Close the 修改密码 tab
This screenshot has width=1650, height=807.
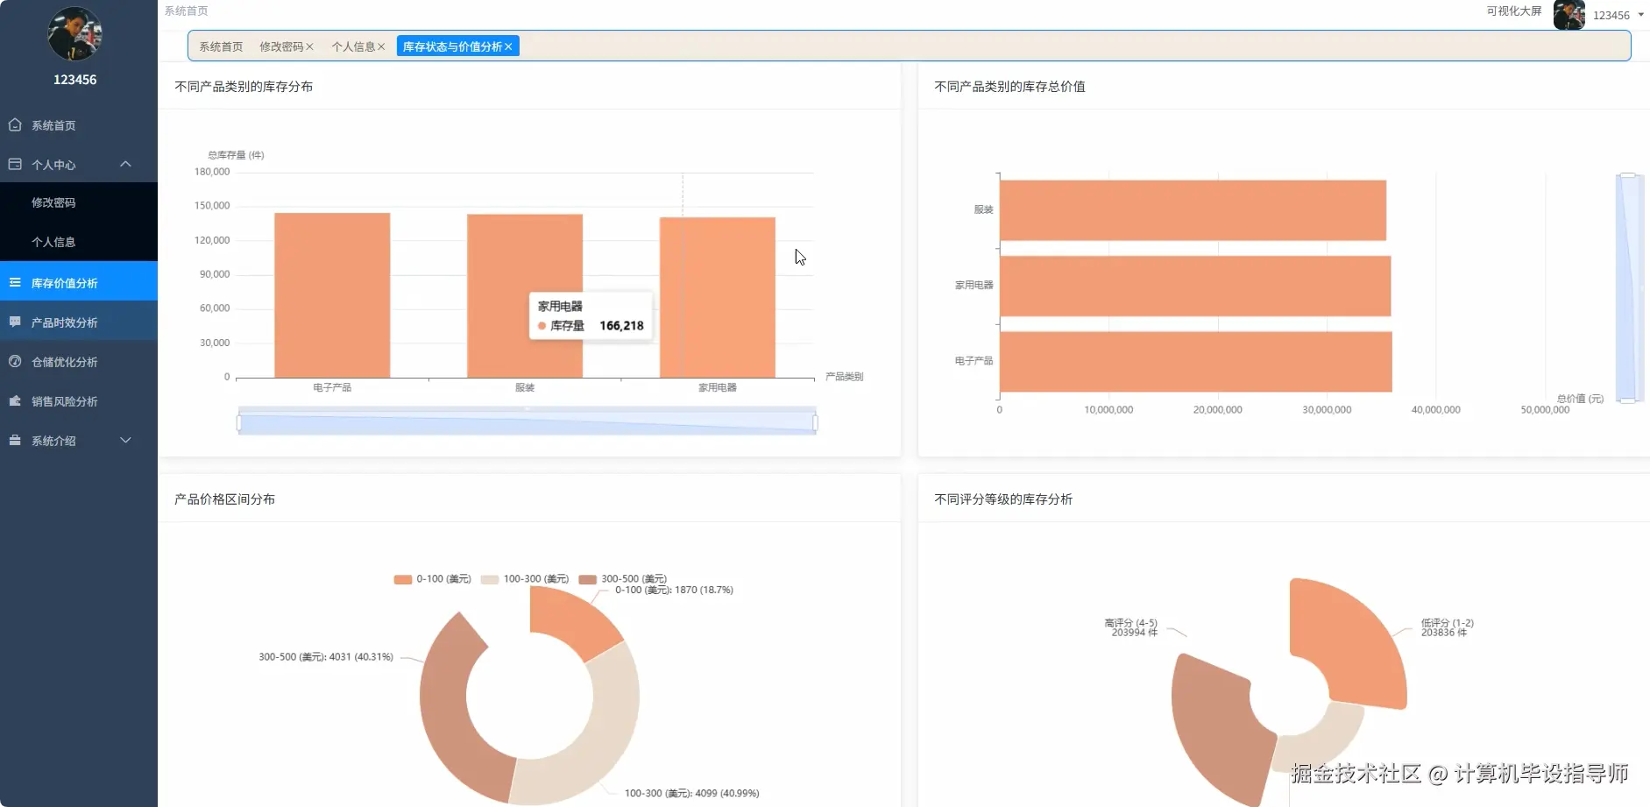point(309,46)
